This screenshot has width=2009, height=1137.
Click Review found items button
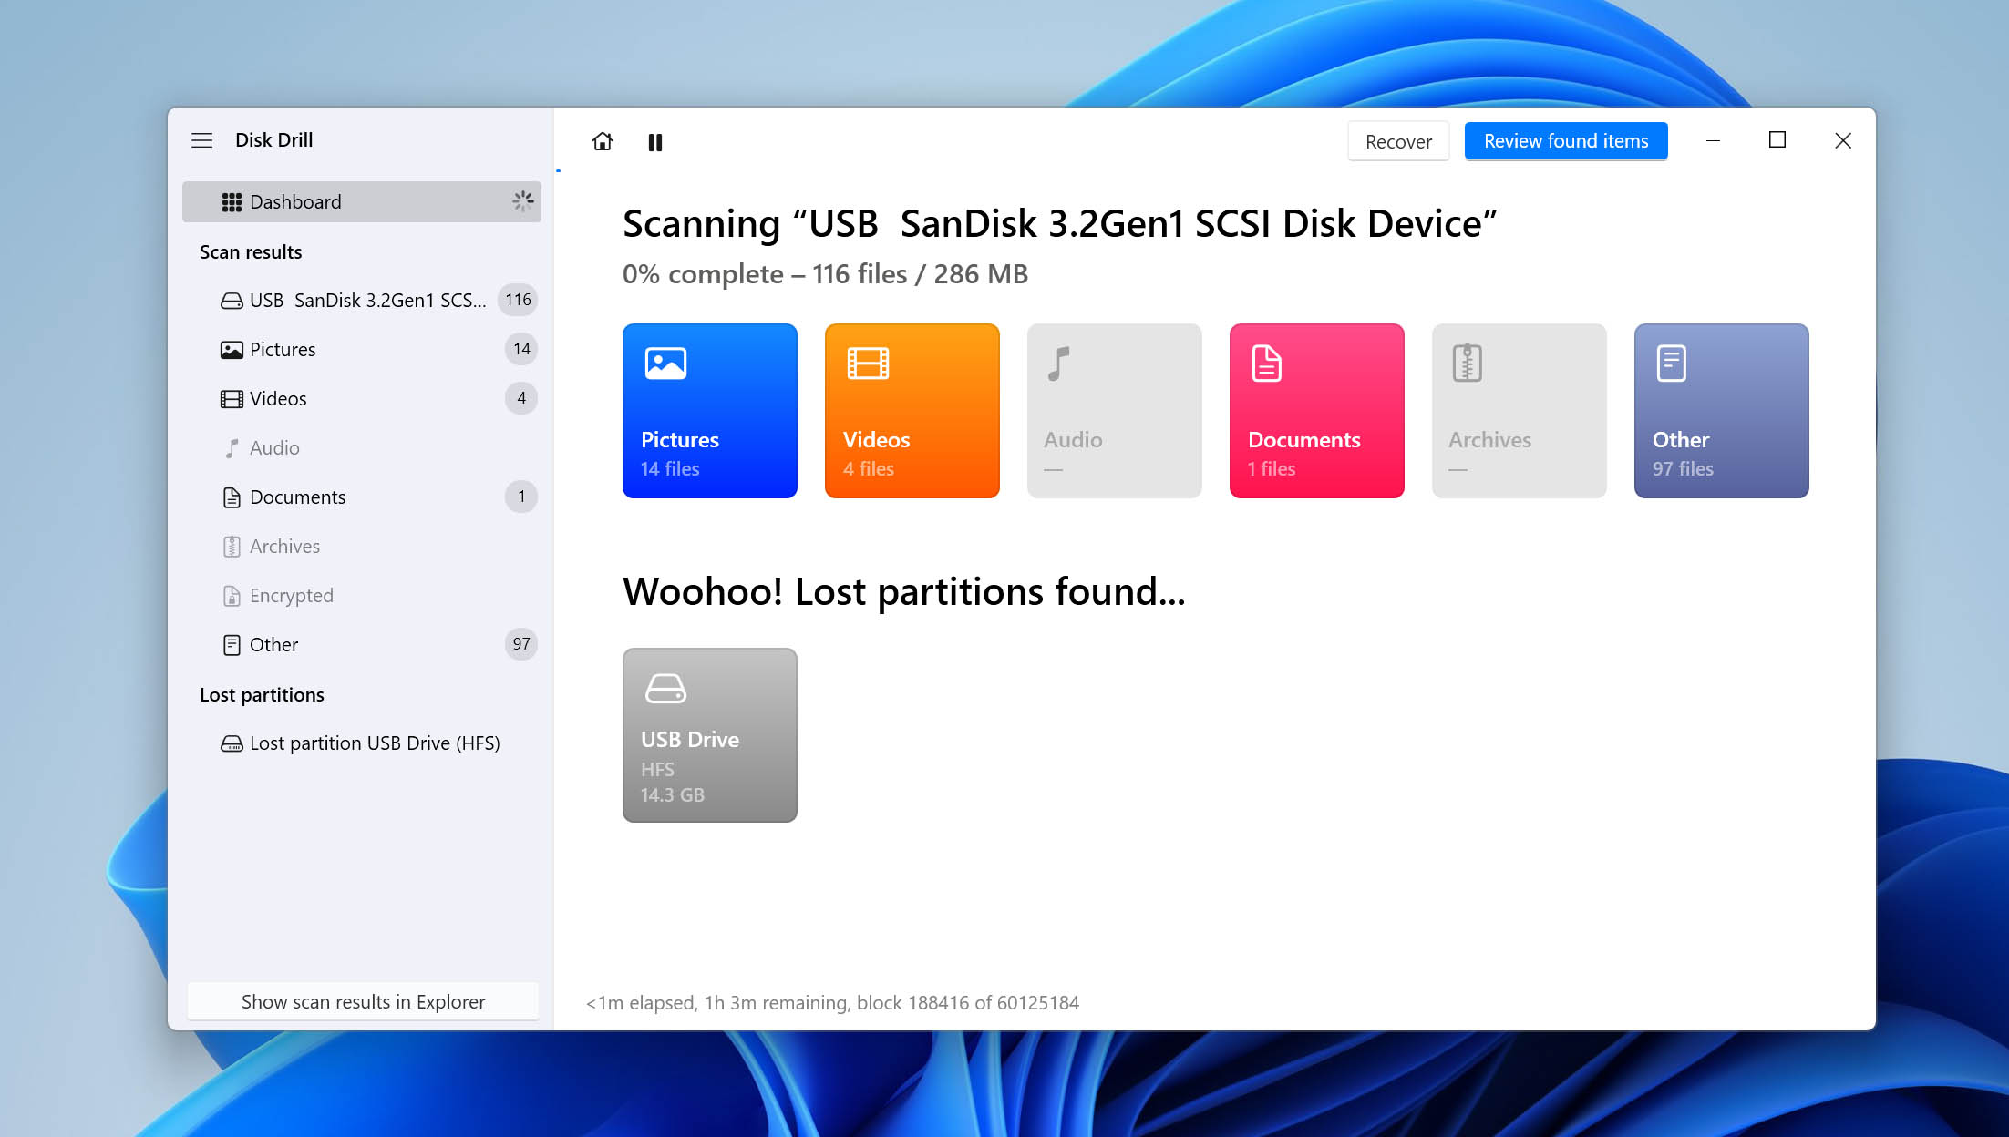tap(1566, 141)
